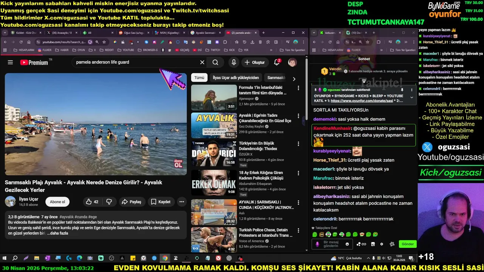Screen dimensions: 484x272
Task: Show hidden system tray icons
Action: click(369, 258)
